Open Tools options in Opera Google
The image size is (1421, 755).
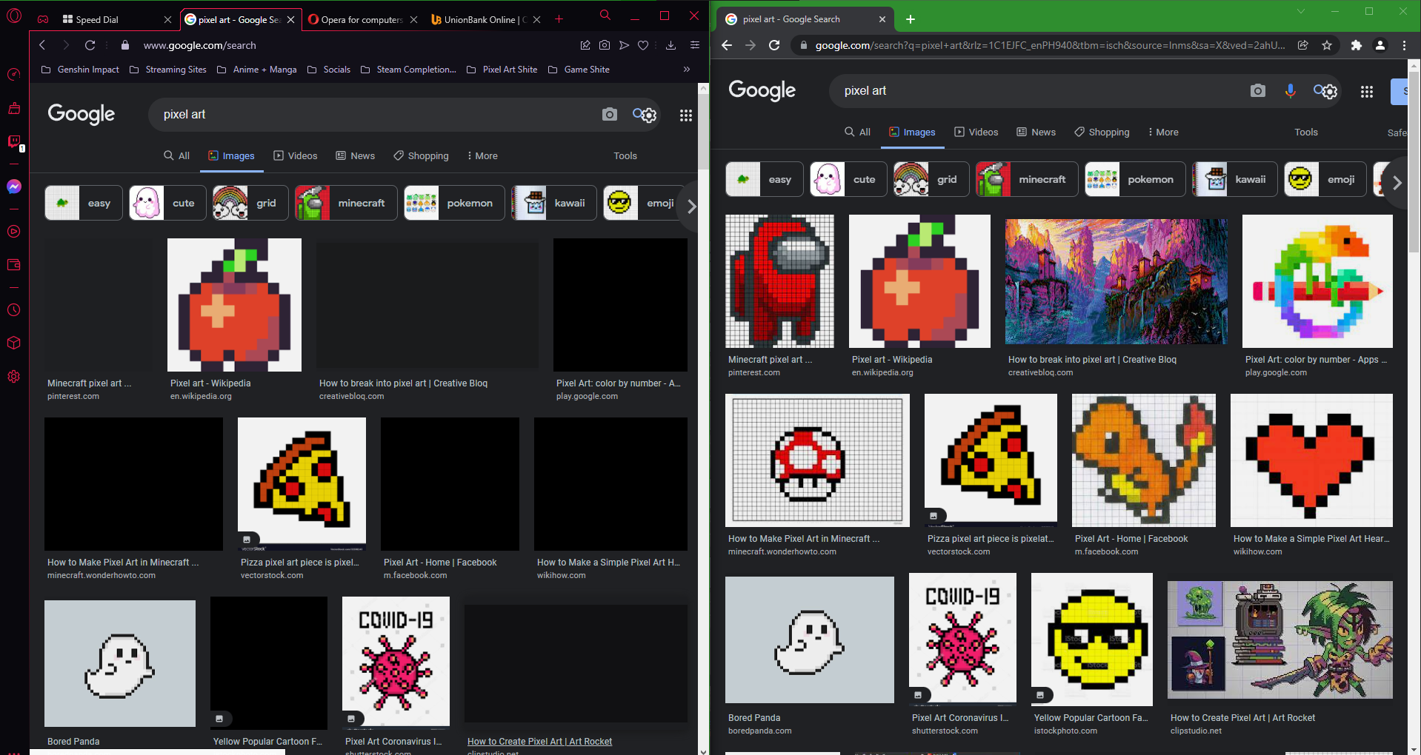[625, 155]
